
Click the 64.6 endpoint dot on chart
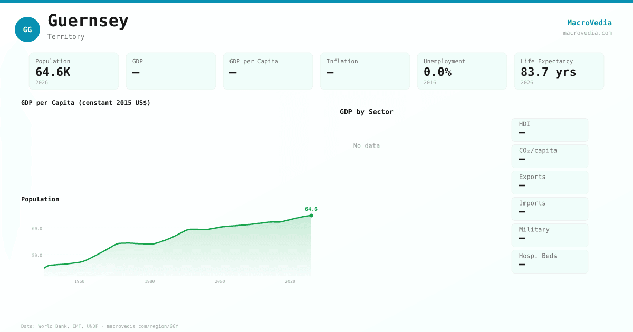(311, 216)
